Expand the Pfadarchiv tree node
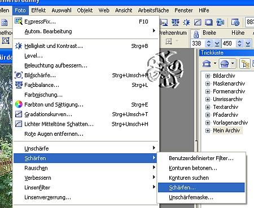 [x=208, y=115]
